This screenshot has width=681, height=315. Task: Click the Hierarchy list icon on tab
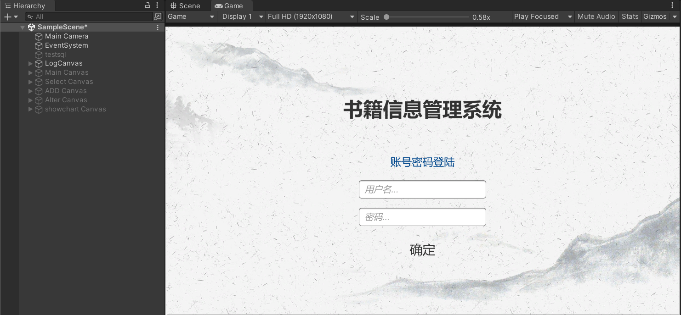7,6
